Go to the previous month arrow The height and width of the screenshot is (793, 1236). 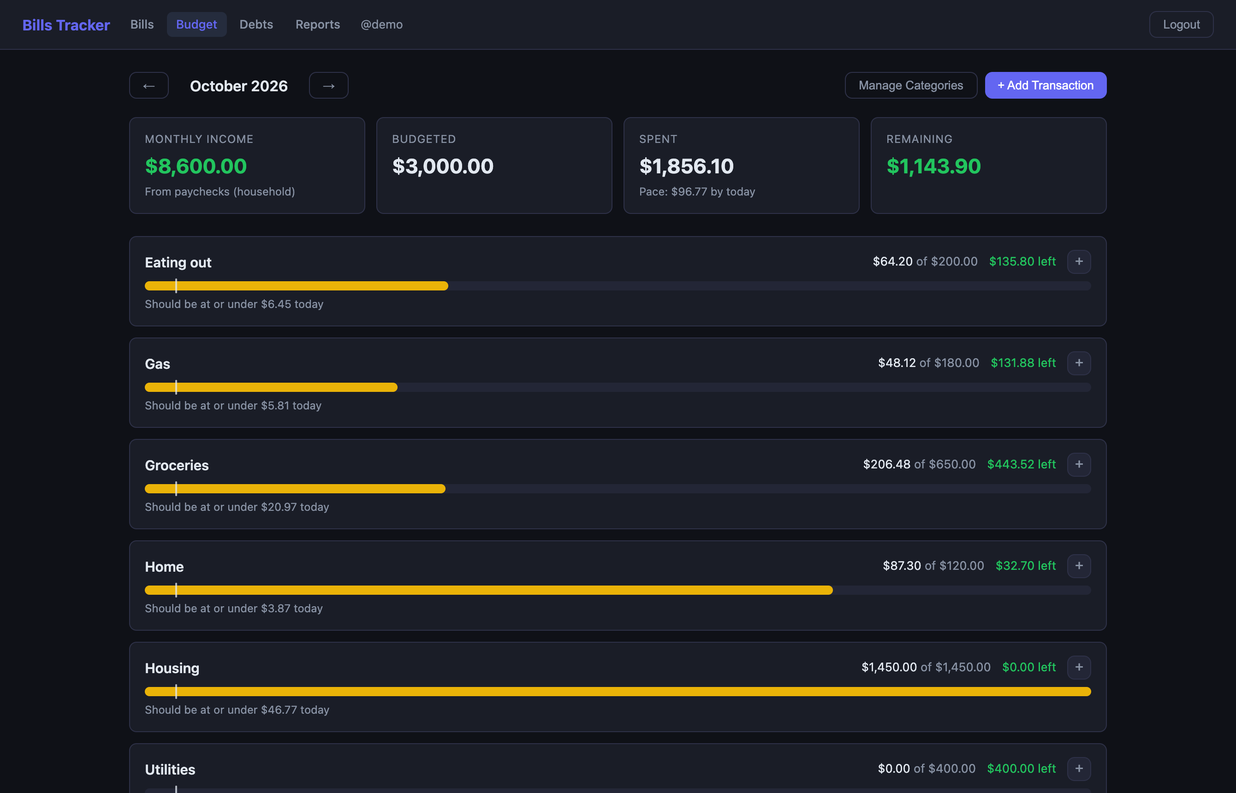point(149,85)
